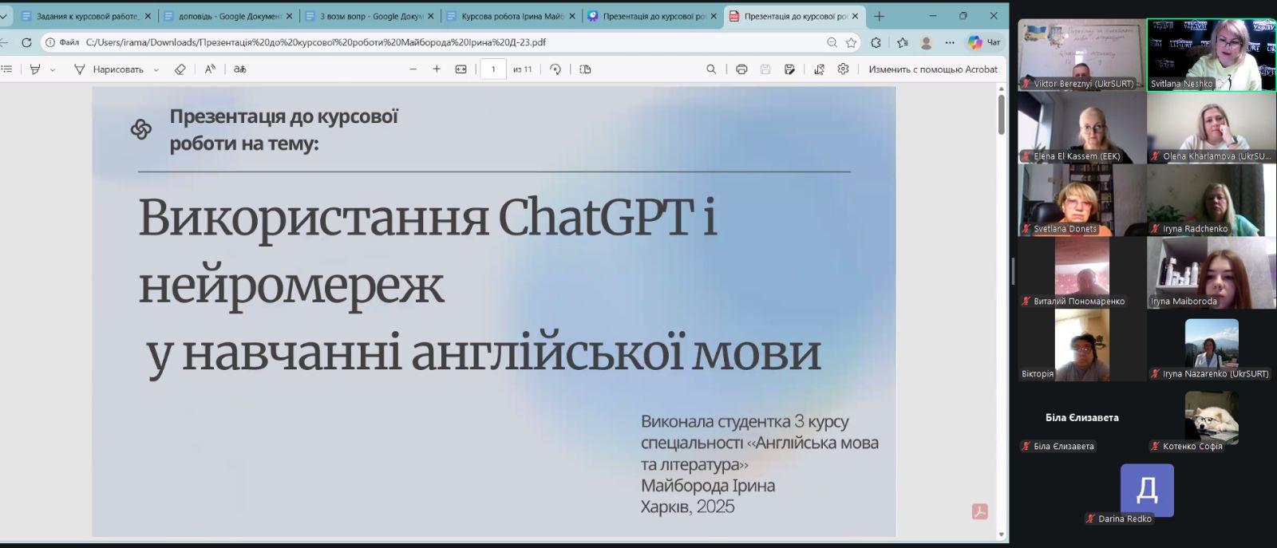Click the zoom in plus button

pyautogui.click(x=437, y=69)
